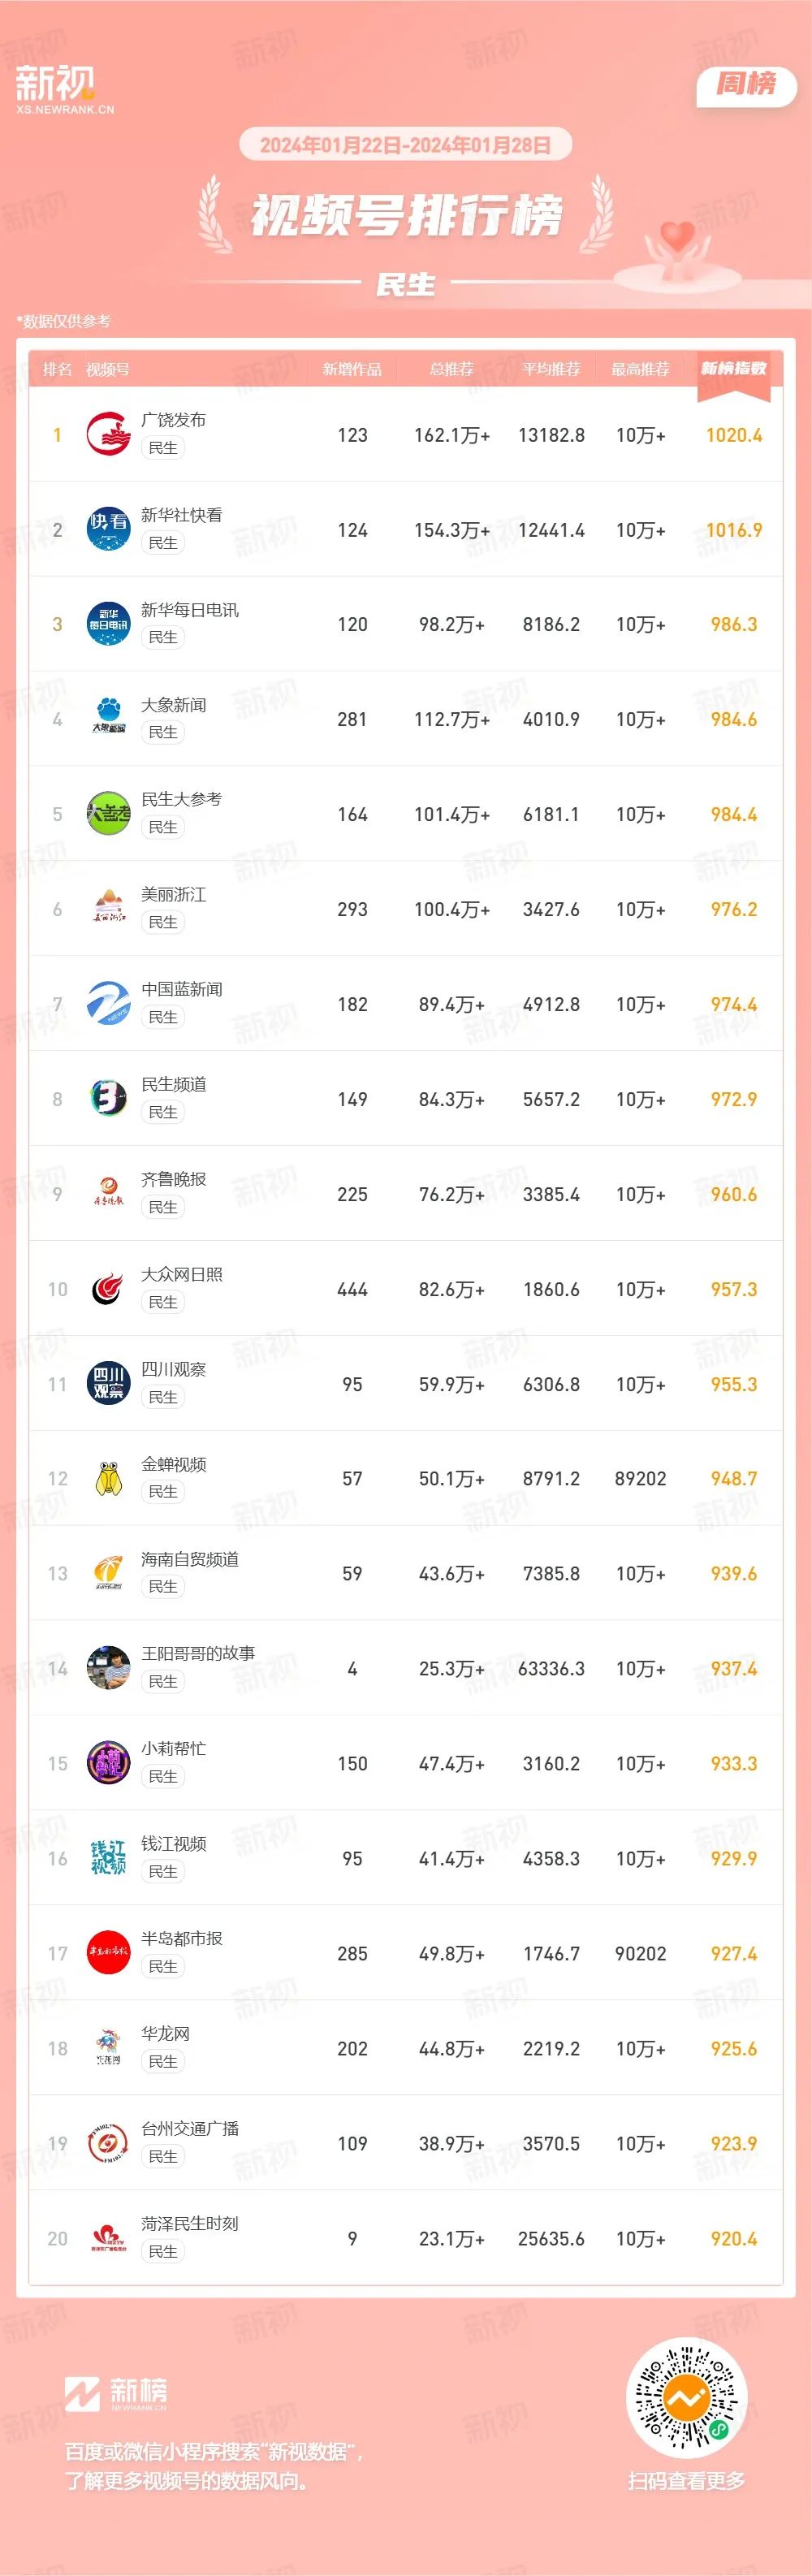Screen dimensions: 812x2576
Task: Click the 民生 tag under 齐鲁晚报
Action: pos(163,1207)
